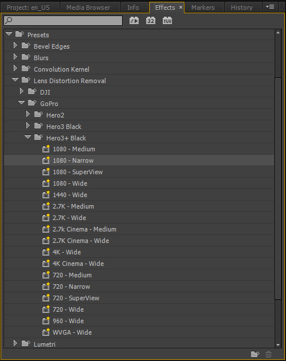Select the 960 - Wide preset
Screen dimensions: 286x361
point(139,321)
